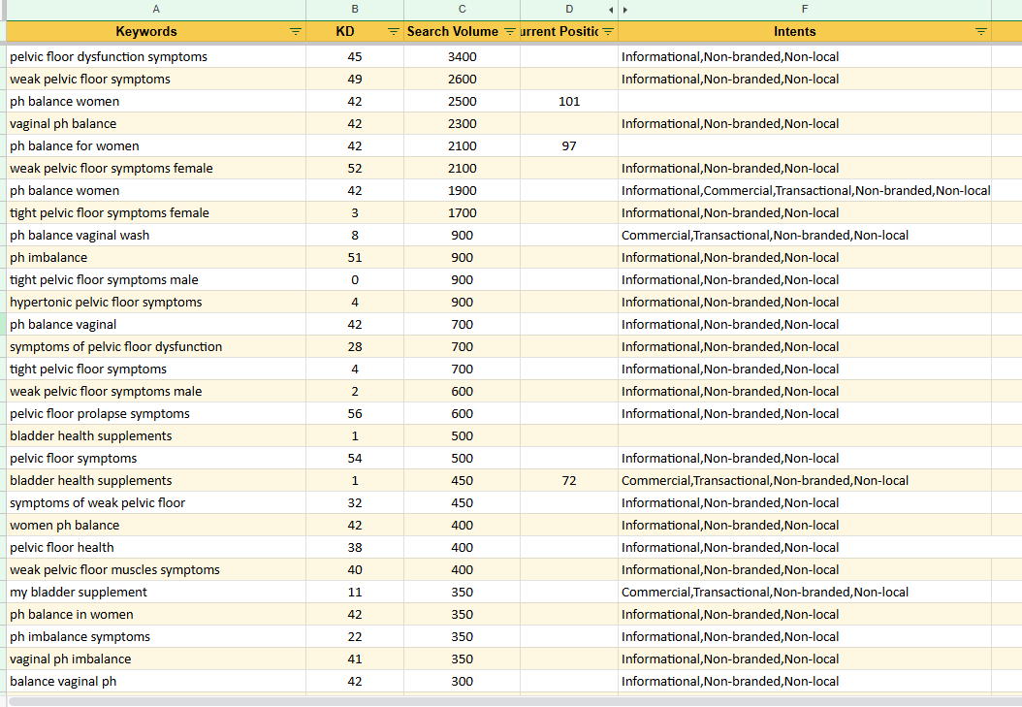Select Intents cell for 'ph balance vaginal wash'
This screenshot has height=707, width=1022.
(x=805, y=236)
